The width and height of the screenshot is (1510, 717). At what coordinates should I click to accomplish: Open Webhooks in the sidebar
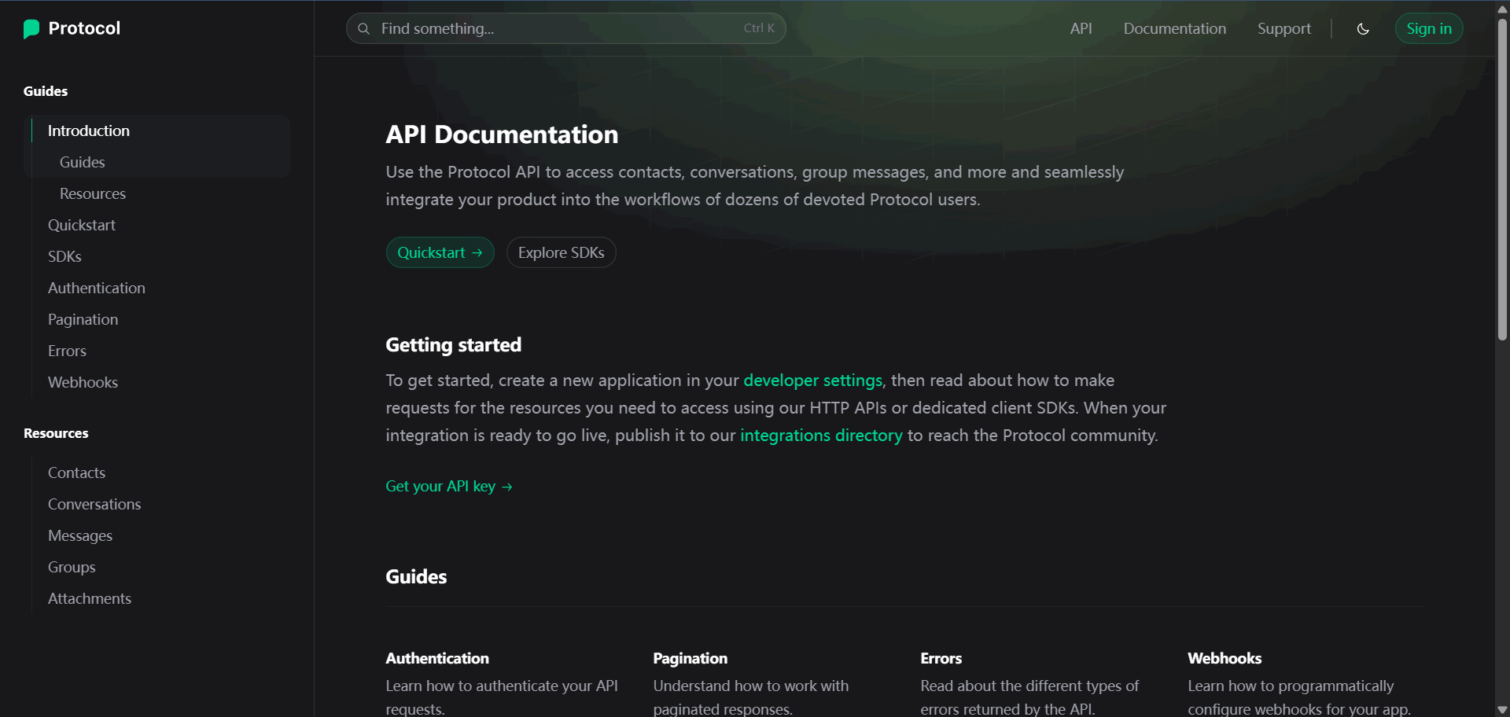83,382
